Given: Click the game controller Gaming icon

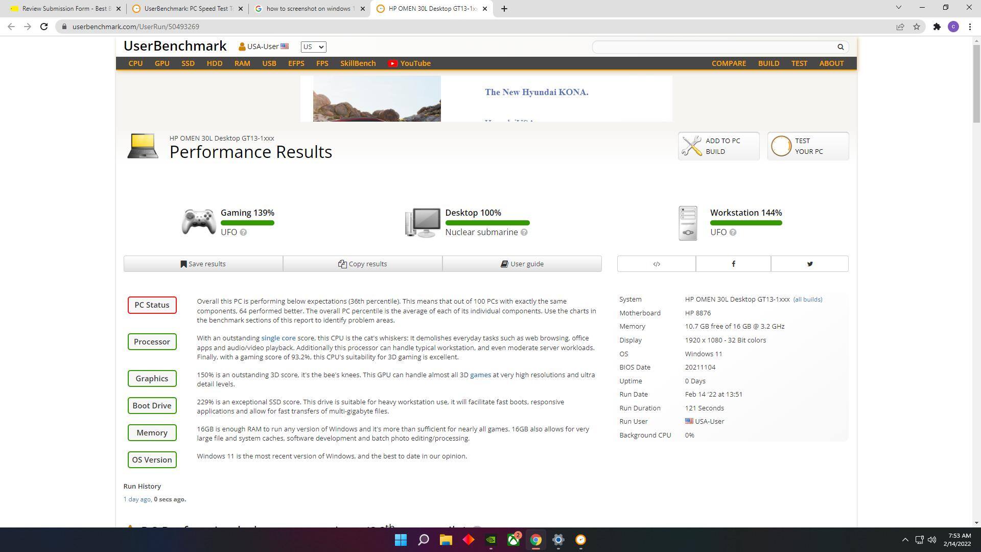Looking at the screenshot, I should 199,222.
